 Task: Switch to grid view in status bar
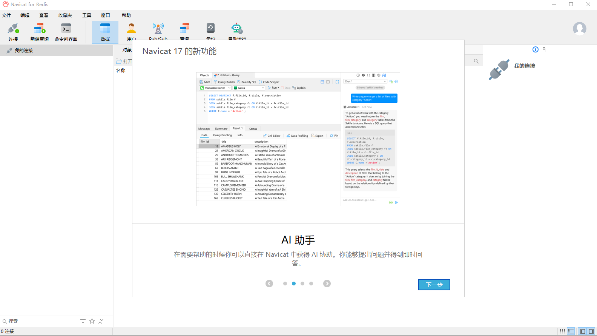(562, 331)
